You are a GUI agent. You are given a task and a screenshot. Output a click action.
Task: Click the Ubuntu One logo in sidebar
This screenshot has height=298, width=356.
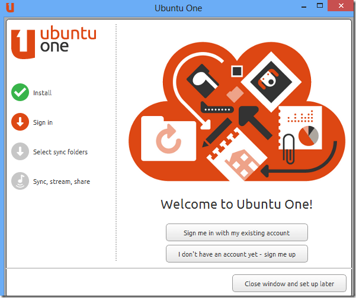pos(53,43)
